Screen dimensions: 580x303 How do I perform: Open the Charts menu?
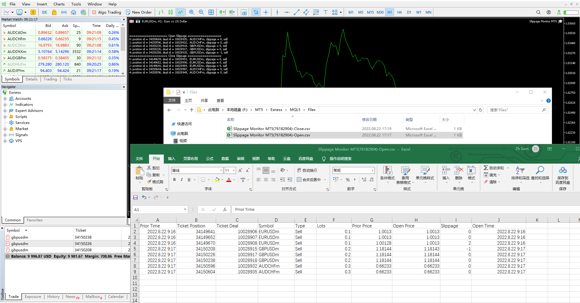(59, 4)
